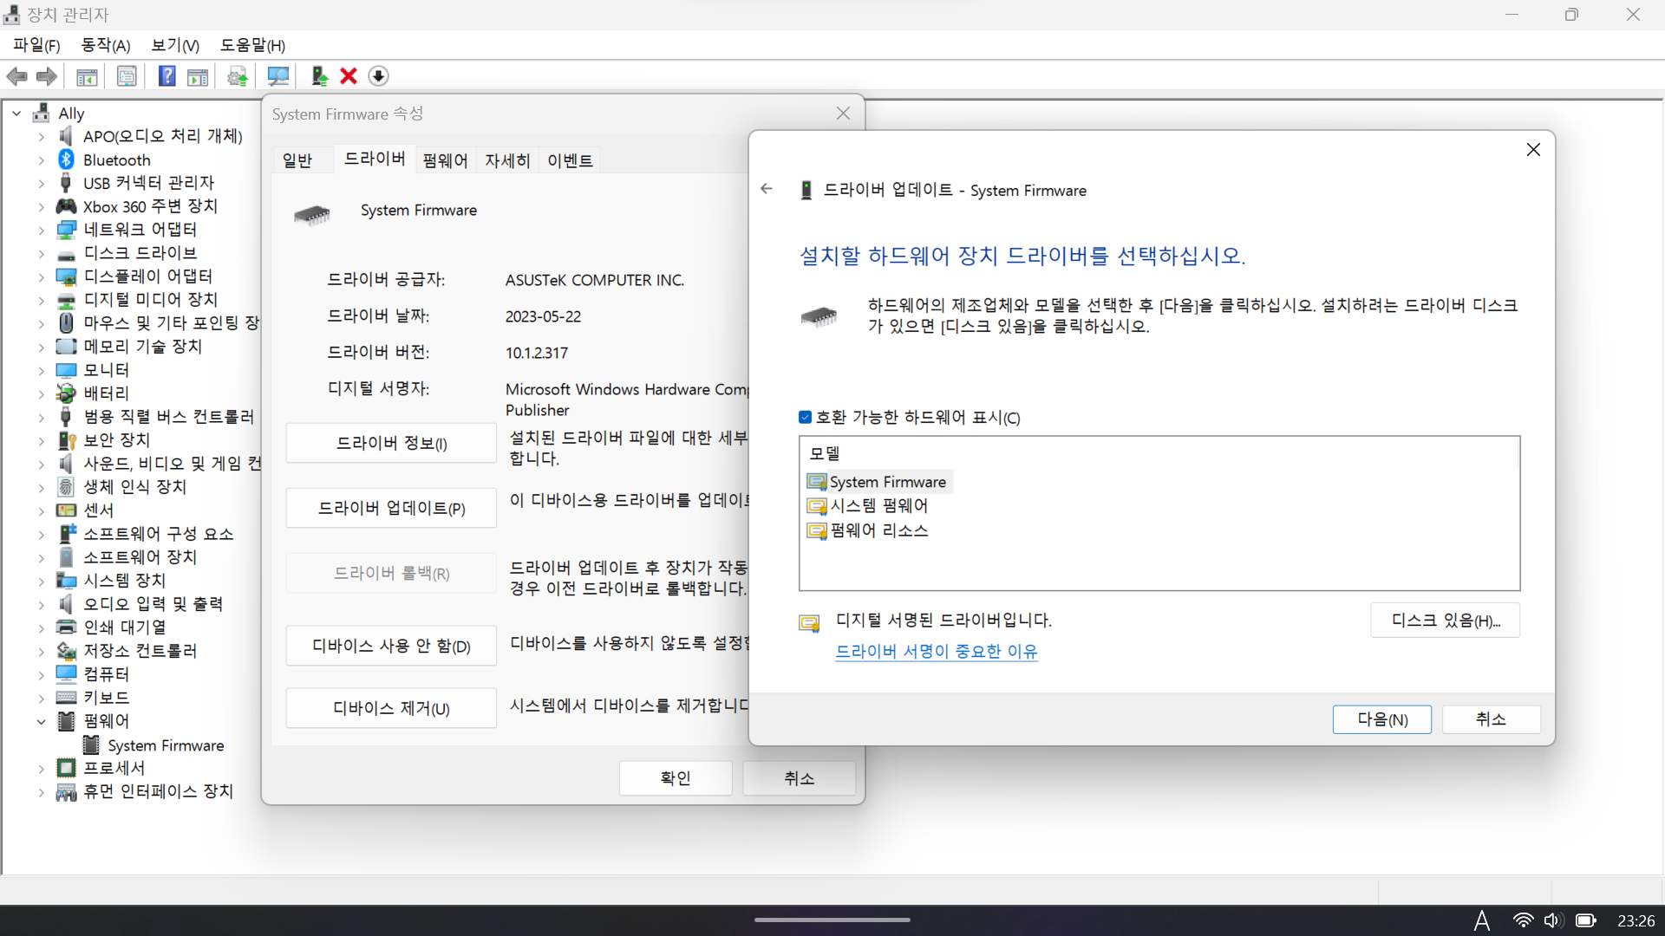Click the red X uninstall device icon
The image size is (1665, 936).
349,76
